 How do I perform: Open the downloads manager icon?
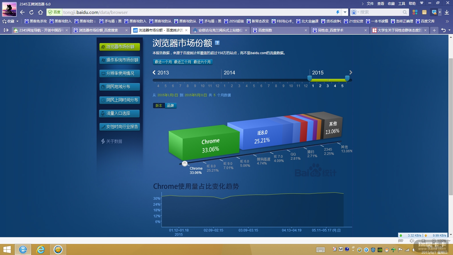pos(447,12)
